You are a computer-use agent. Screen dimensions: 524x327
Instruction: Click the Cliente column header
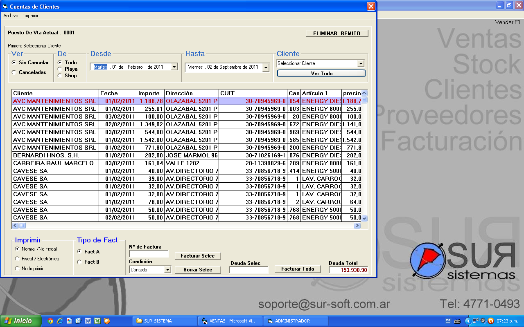[x=55, y=94]
